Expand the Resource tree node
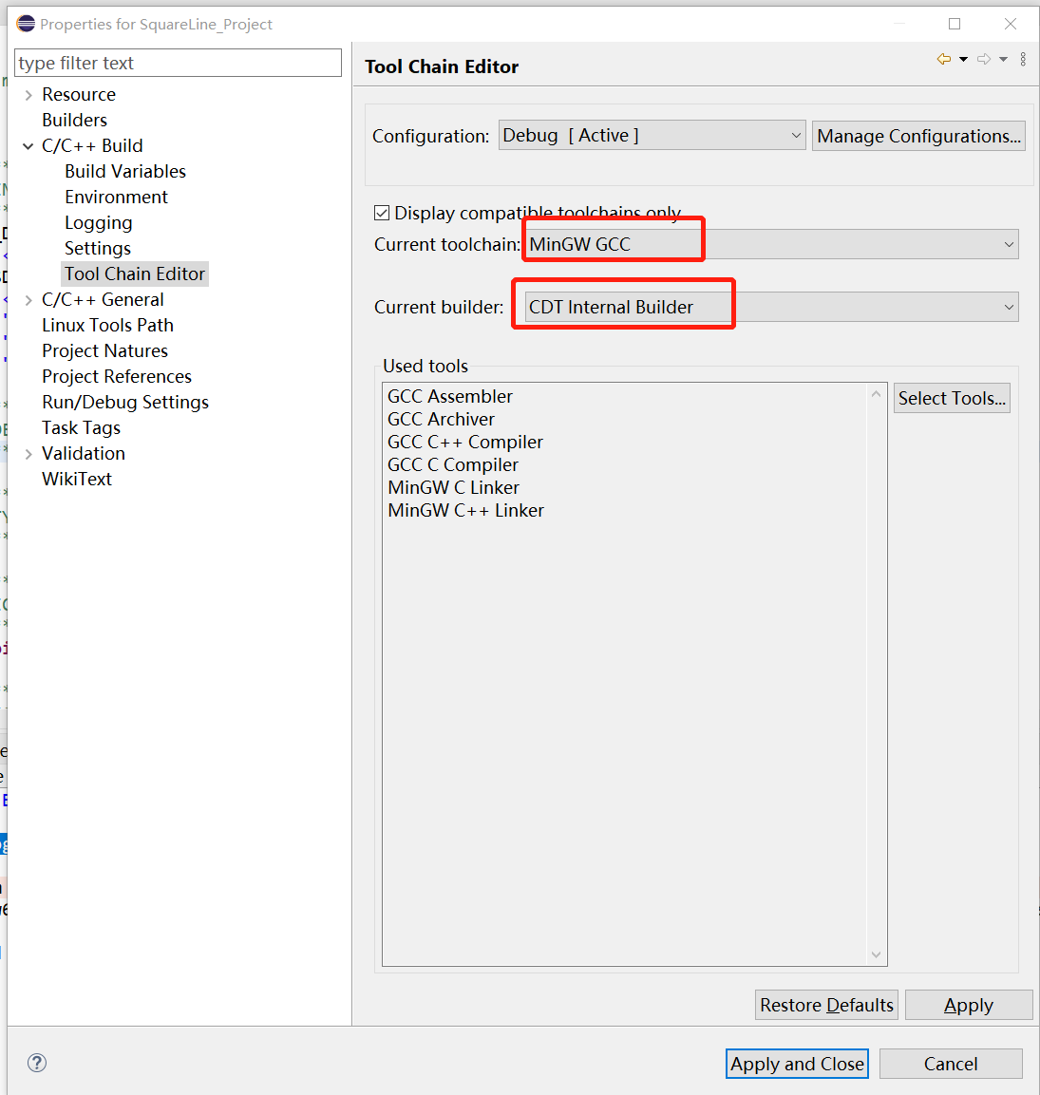Image resolution: width=1040 pixels, height=1095 pixels. coord(28,95)
